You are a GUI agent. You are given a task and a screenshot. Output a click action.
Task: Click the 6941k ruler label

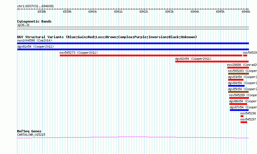tap(118, 12)
